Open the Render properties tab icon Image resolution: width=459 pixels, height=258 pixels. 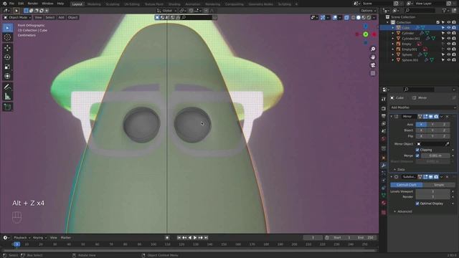(384, 108)
